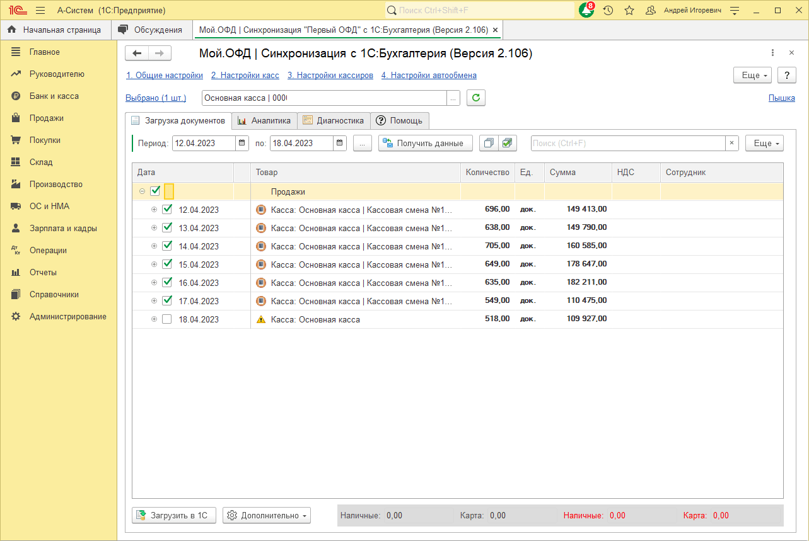809x541 pixels.
Task: Uncheck the 12.04.2023 row checkbox
Action: tap(167, 210)
